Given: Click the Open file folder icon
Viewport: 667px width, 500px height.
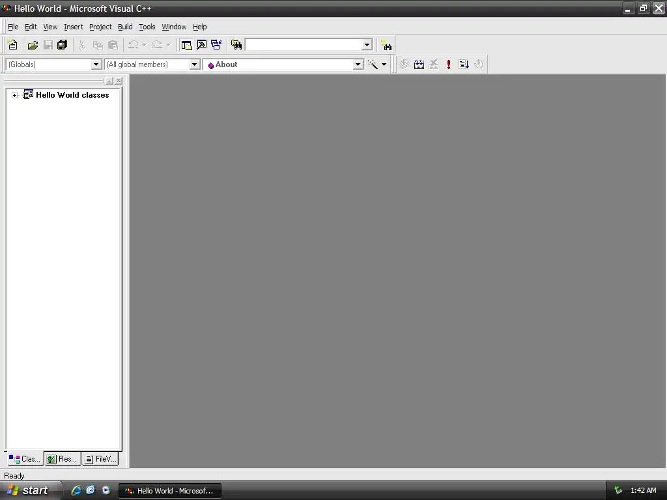Looking at the screenshot, I should pos(33,45).
